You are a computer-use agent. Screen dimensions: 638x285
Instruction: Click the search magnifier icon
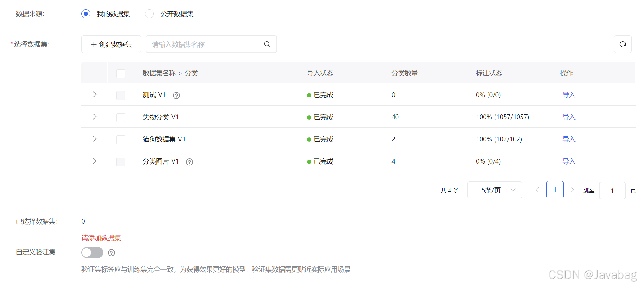pos(267,44)
